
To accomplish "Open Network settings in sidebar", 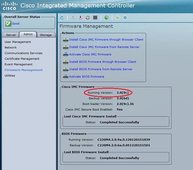I will (11, 48).
